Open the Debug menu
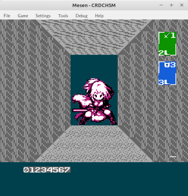 81,16
